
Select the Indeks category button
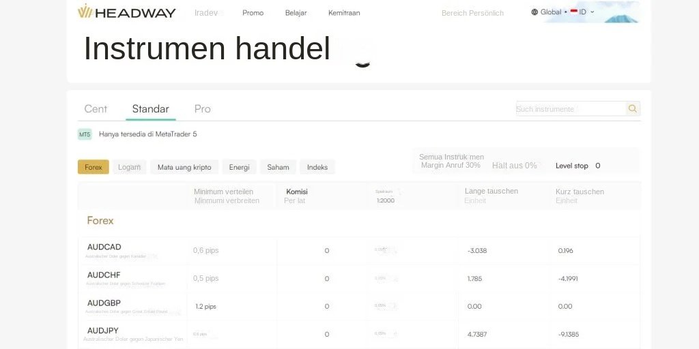(317, 167)
